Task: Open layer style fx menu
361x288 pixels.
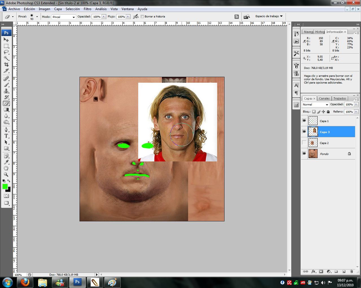Action: tap(313, 271)
